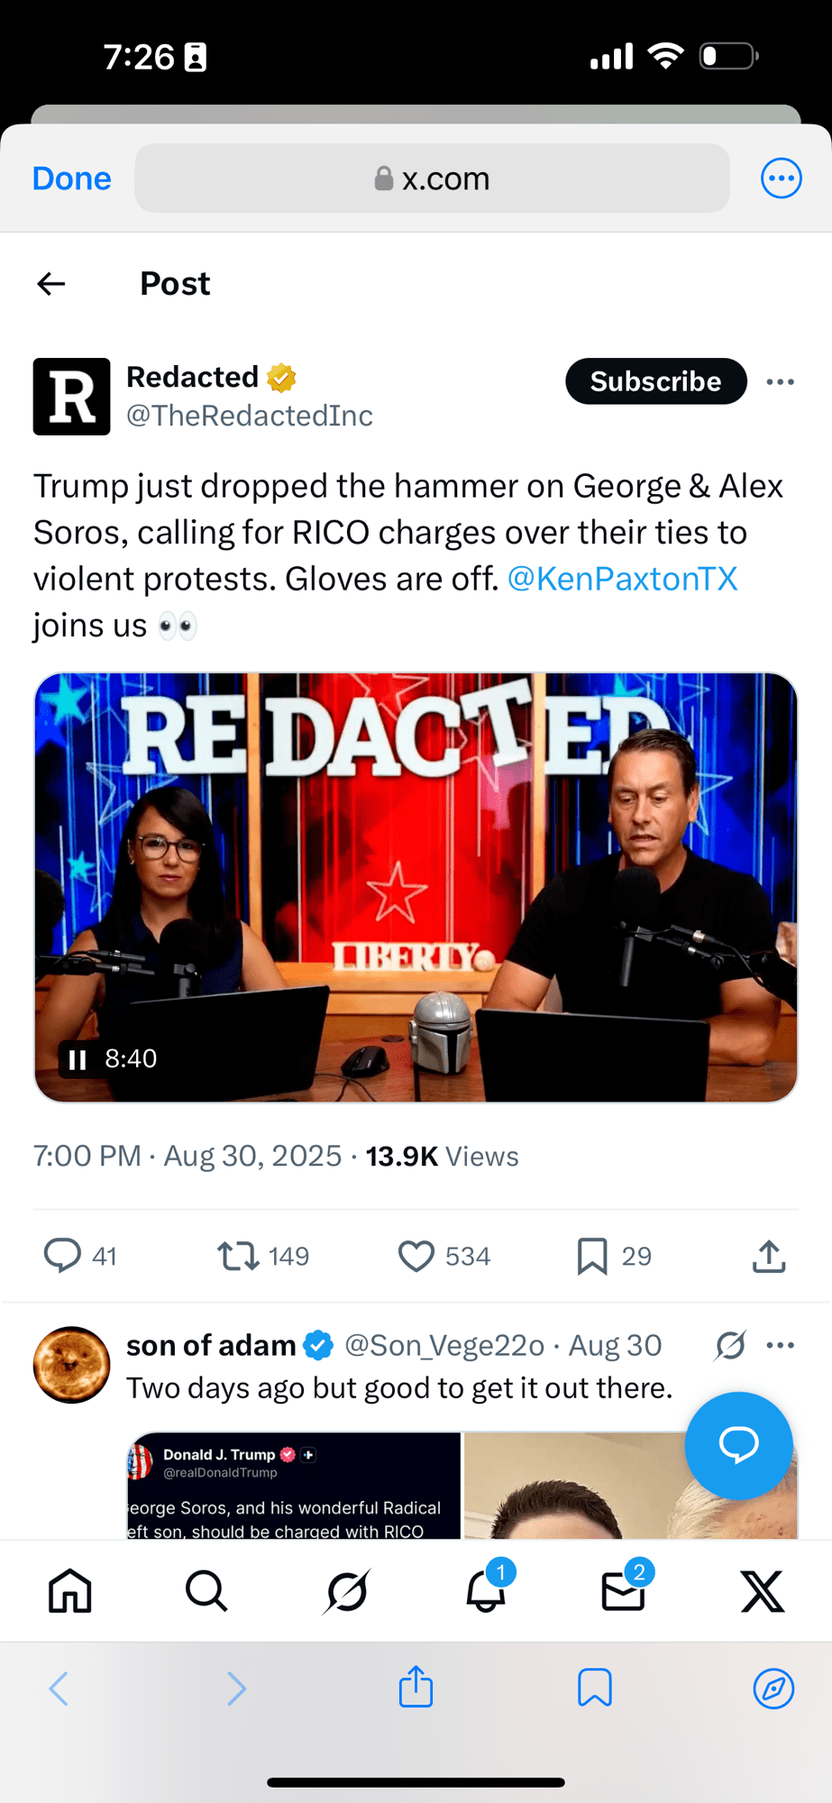Pause the video preview
Viewport: 832px width, 1803px height.
(77, 1058)
